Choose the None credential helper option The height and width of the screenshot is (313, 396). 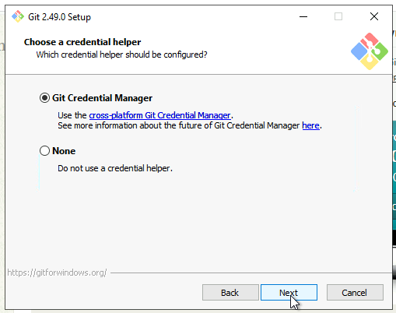(x=44, y=151)
